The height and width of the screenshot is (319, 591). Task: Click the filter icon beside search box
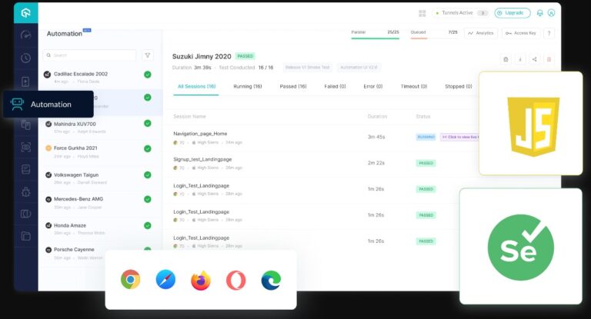147,55
